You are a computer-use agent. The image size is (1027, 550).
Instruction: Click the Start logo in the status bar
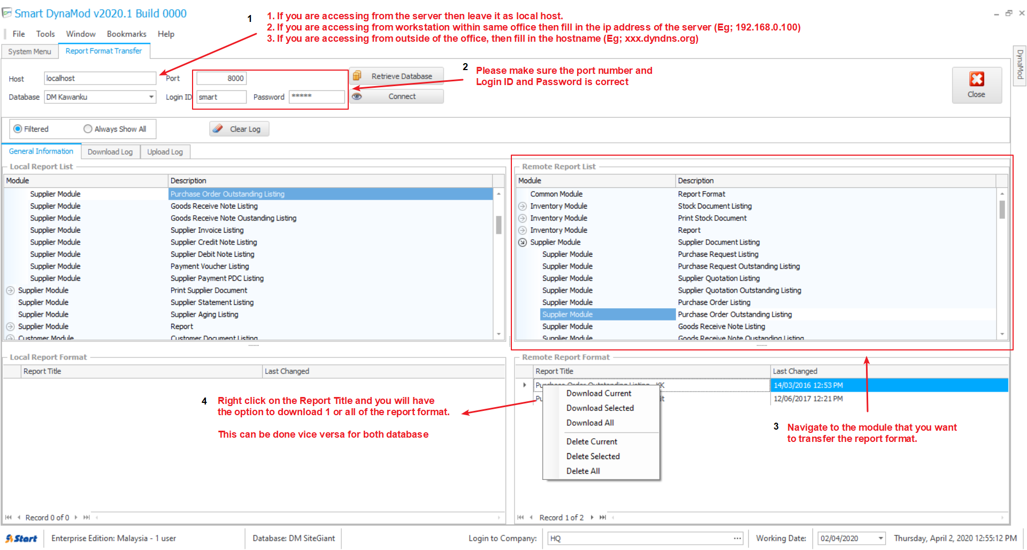coord(21,538)
